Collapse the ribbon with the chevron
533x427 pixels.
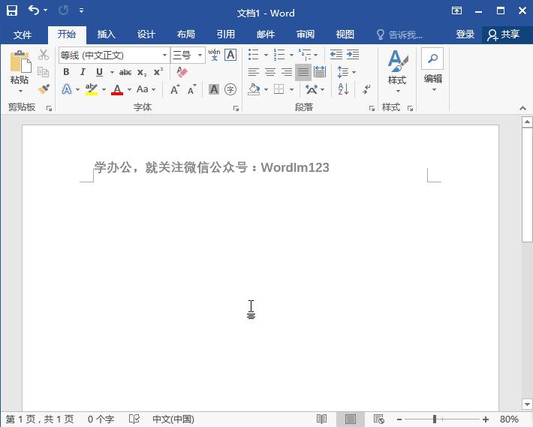coord(522,108)
